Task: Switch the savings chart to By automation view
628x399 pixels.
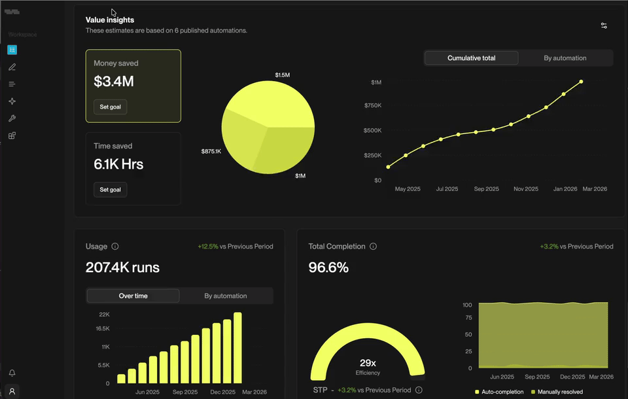Action: [565, 58]
